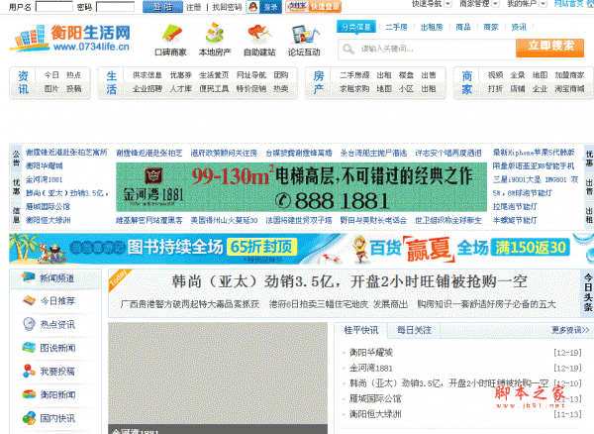Viewport: 594px width, 434px height.
Task: Focus the 密码 input field
Action: (x=115, y=7)
